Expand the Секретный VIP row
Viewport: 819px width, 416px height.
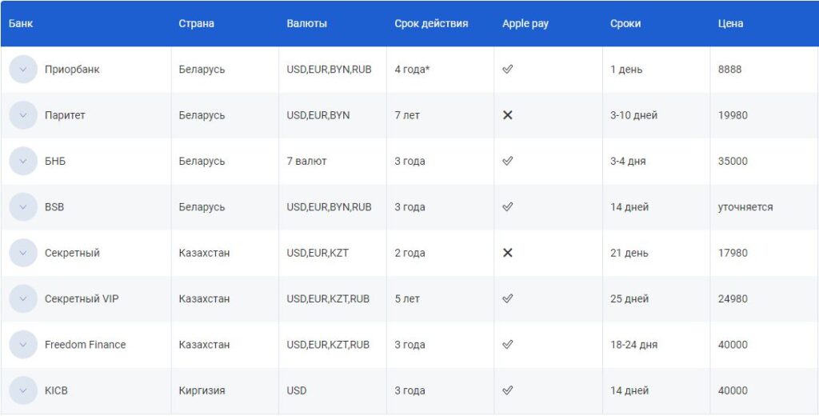pos(23,299)
